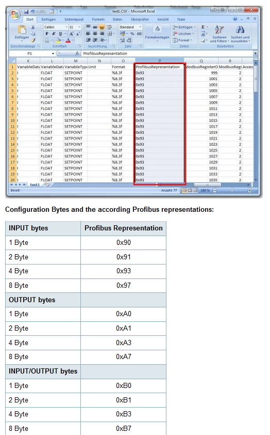Viewport: 270px width, 435px height.
Task: Click AutoSum sigma icon
Action: click(x=203, y=27)
